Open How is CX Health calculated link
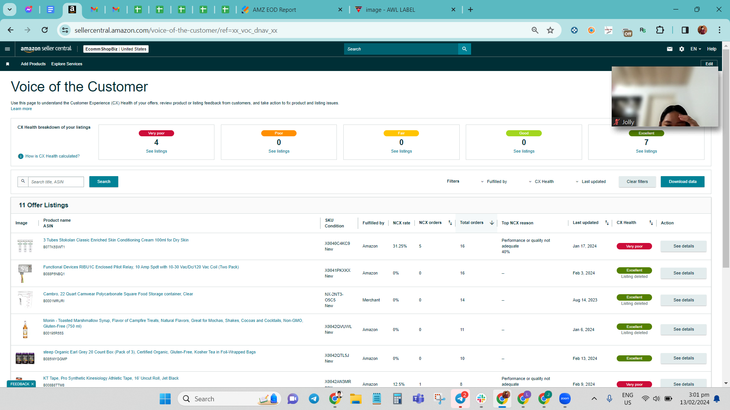The image size is (730, 410). click(x=52, y=156)
